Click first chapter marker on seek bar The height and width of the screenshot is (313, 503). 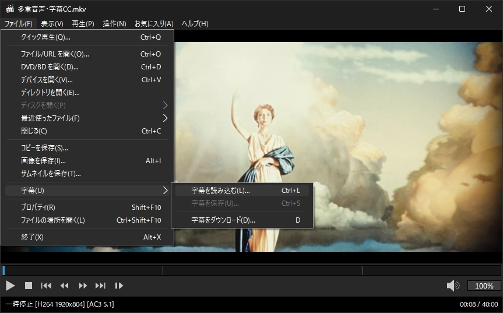pos(163,270)
